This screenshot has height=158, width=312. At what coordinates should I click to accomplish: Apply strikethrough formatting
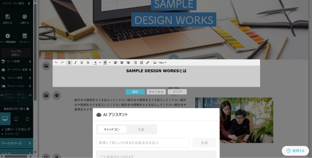(88, 63)
